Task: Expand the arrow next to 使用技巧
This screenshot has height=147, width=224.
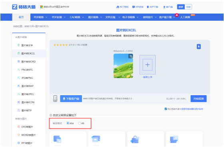Action: click(x=156, y=17)
